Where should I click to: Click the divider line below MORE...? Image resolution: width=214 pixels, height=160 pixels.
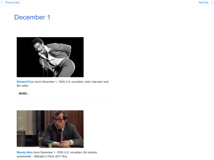coord(64,102)
